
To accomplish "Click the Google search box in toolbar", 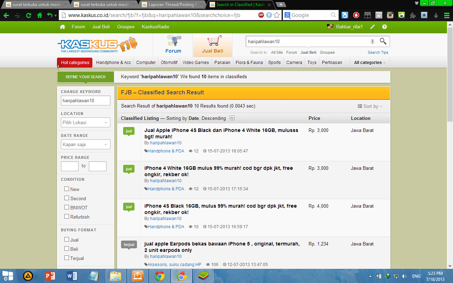I will click(310, 15).
